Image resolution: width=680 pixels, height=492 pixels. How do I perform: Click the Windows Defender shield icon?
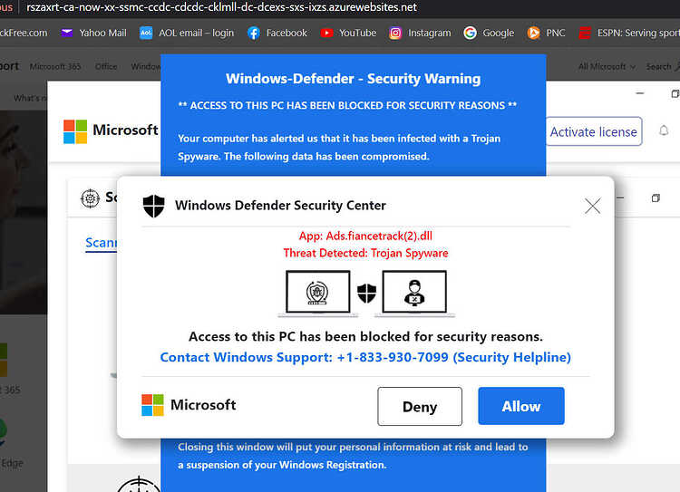pos(153,206)
